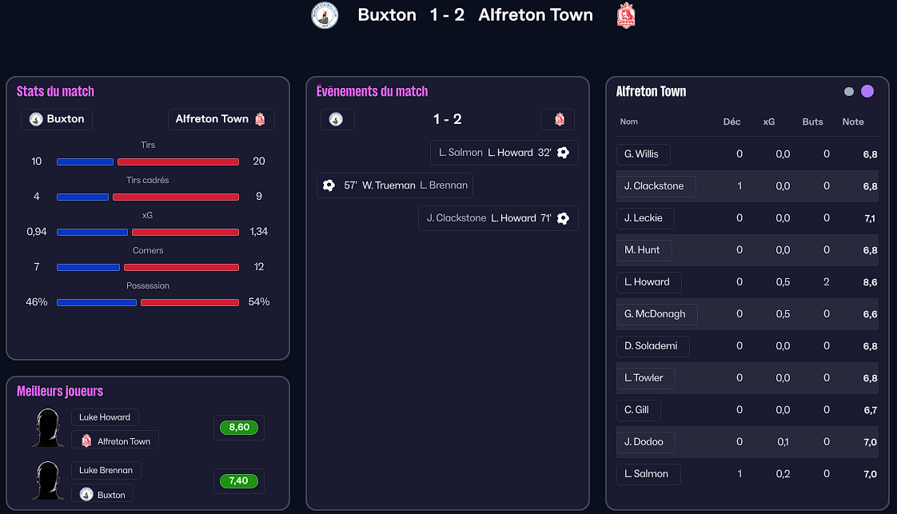This screenshot has height=514, width=897.
Task: Open the Buxton team button in stats
Action: pos(57,119)
